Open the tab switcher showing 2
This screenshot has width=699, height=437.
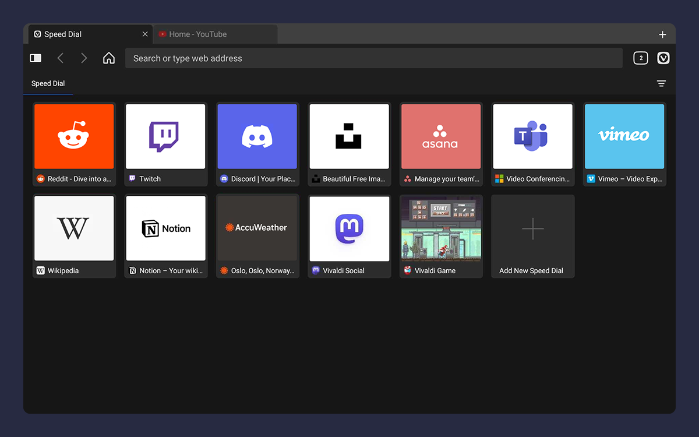[x=641, y=58]
